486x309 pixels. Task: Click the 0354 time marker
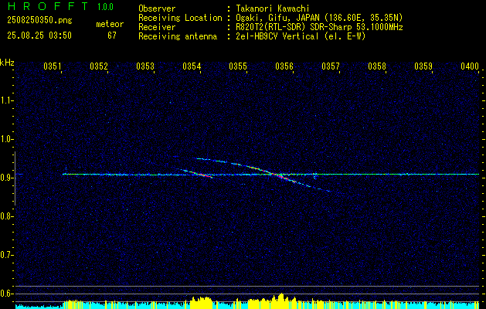pyautogui.click(x=192, y=66)
